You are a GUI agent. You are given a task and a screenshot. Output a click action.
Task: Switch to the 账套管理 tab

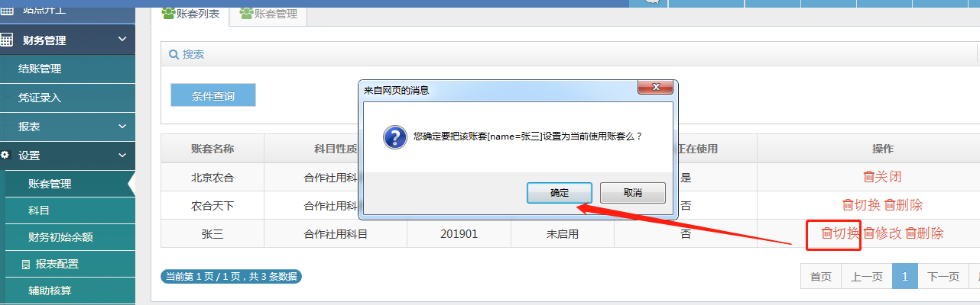(268, 13)
